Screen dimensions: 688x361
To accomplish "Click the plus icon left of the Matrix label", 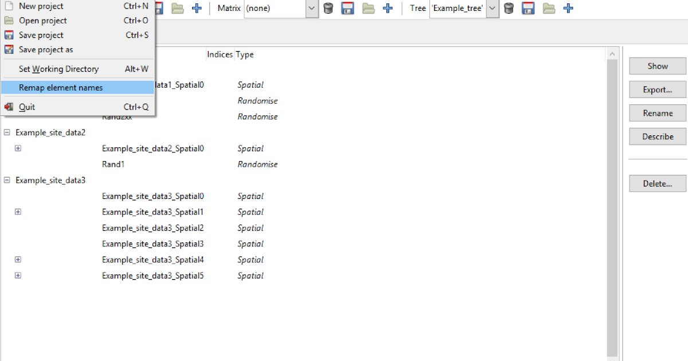I will 197,8.
